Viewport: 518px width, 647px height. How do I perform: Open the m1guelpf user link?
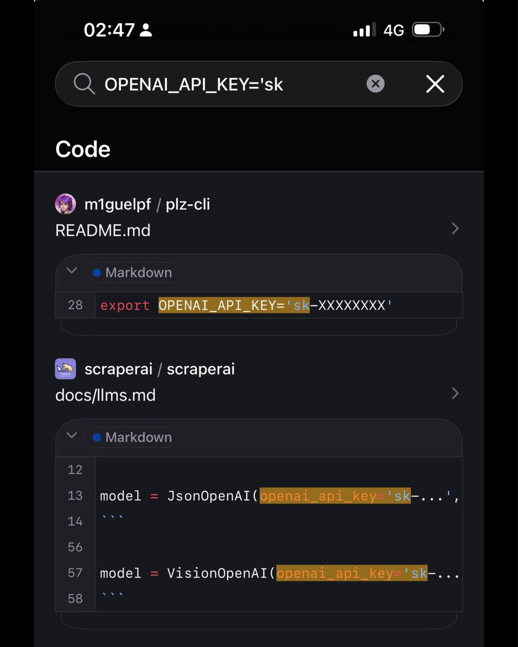click(118, 204)
